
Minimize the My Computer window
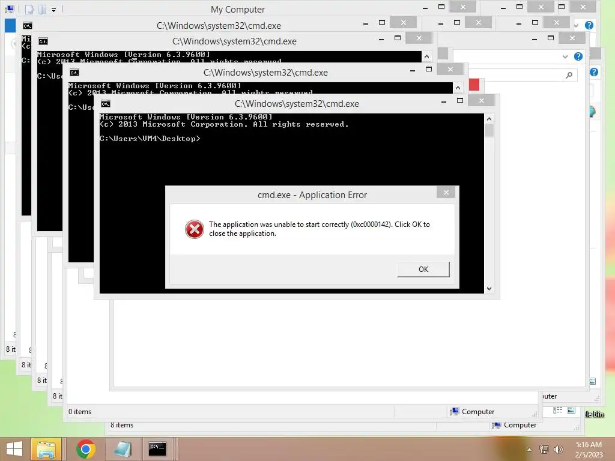click(425, 7)
